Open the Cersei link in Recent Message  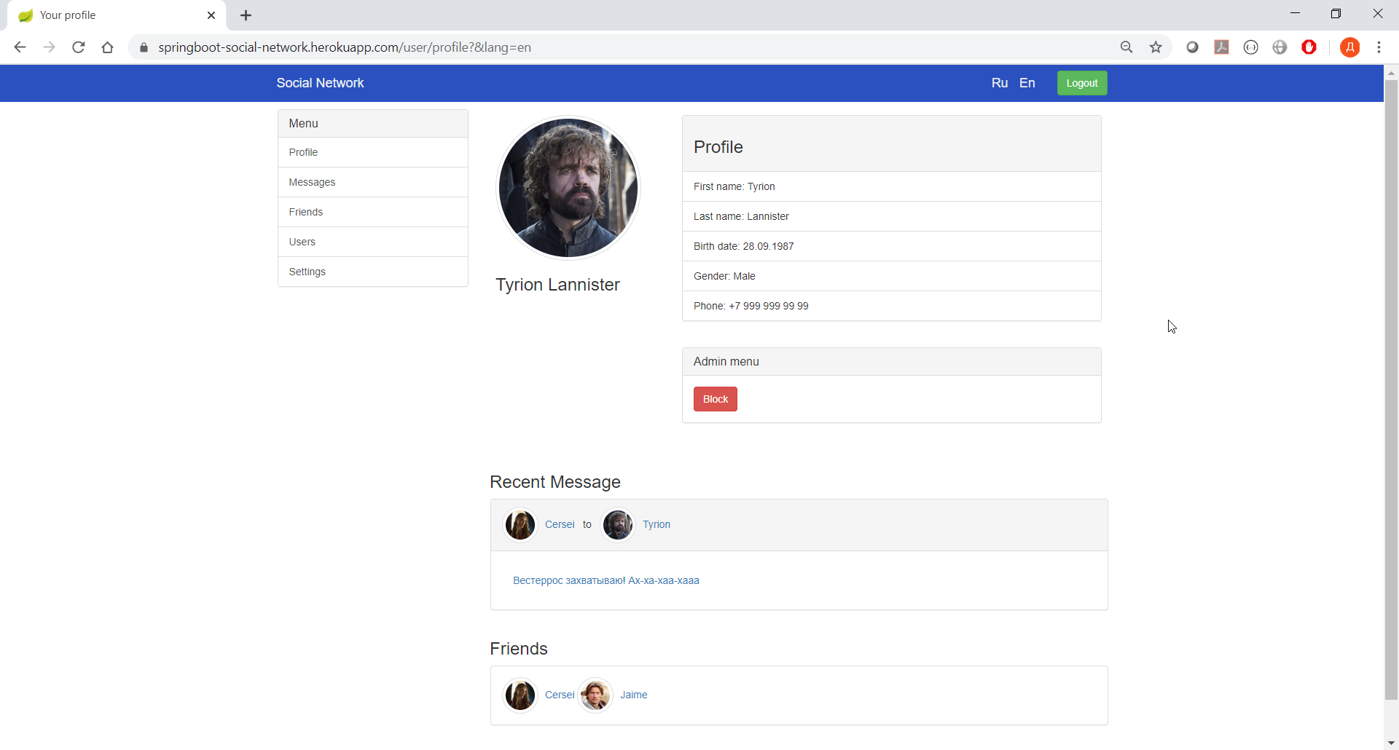click(560, 524)
